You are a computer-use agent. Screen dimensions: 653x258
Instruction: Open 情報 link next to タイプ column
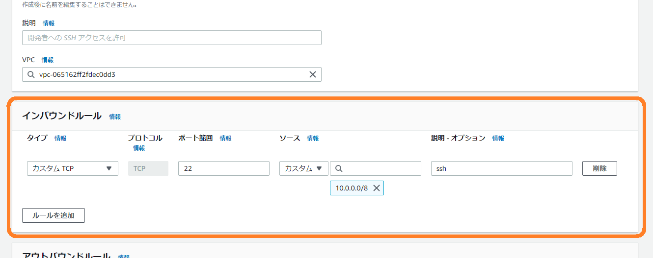[60, 138]
